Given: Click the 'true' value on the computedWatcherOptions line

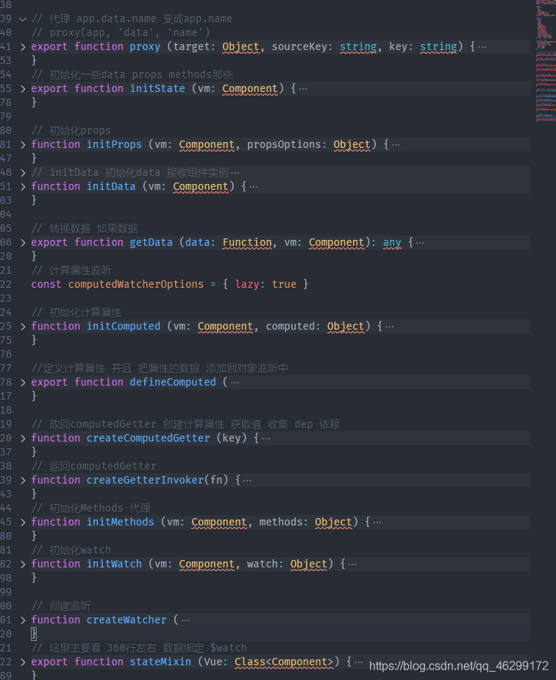Looking at the screenshot, I should coord(285,285).
